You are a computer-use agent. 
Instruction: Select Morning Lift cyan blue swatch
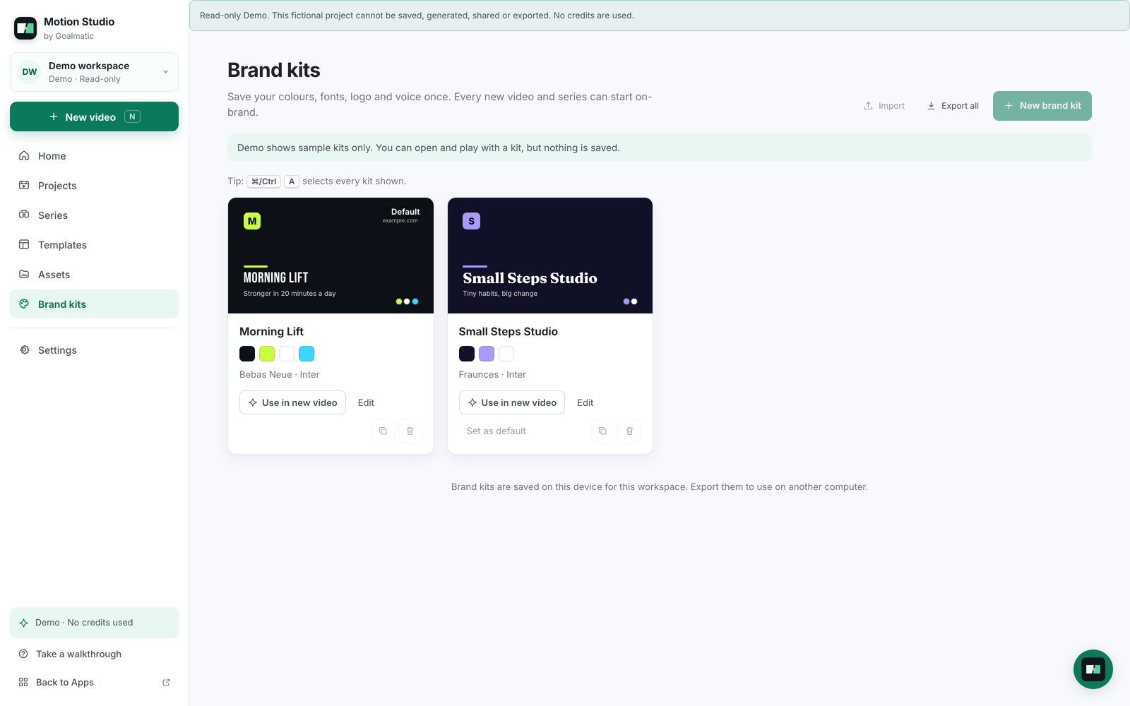tap(307, 354)
